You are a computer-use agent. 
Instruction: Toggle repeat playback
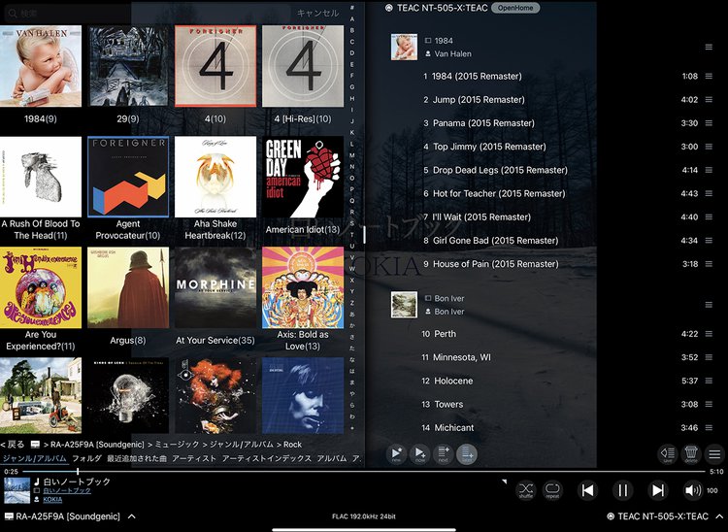click(x=552, y=490)
